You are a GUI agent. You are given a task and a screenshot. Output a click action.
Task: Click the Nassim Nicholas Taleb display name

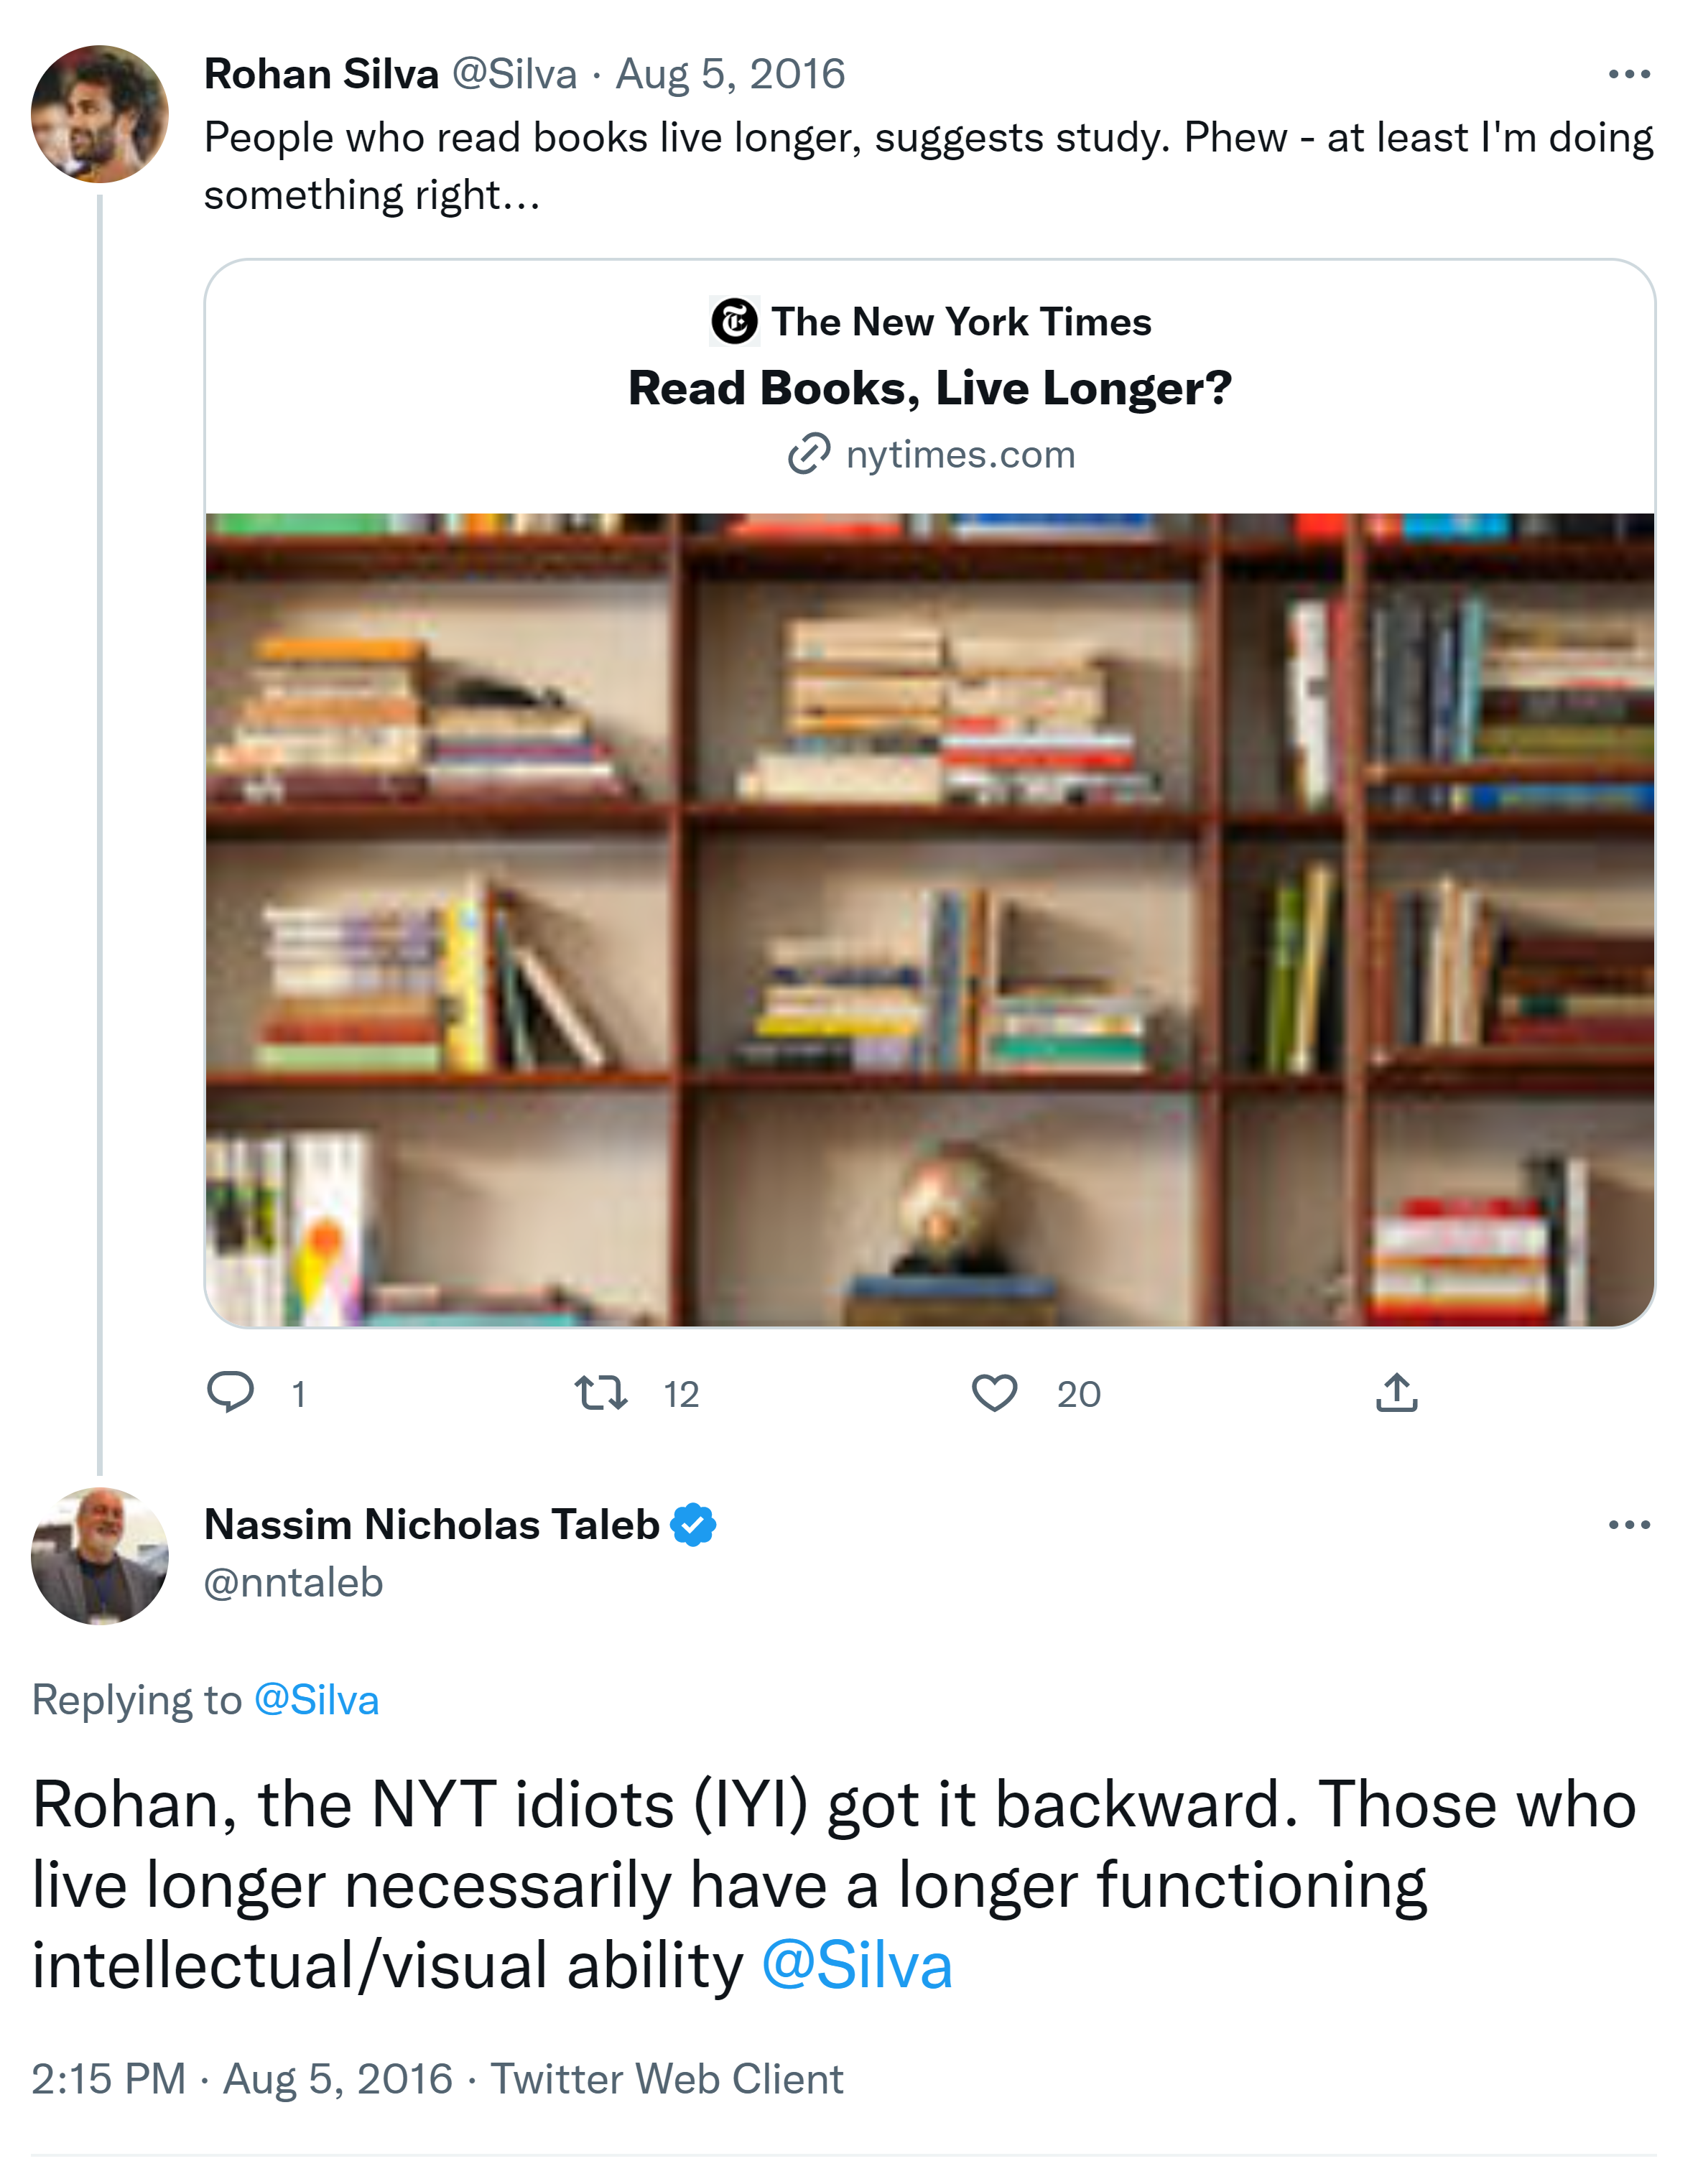pyautogui.click(x=431, y=1525)
